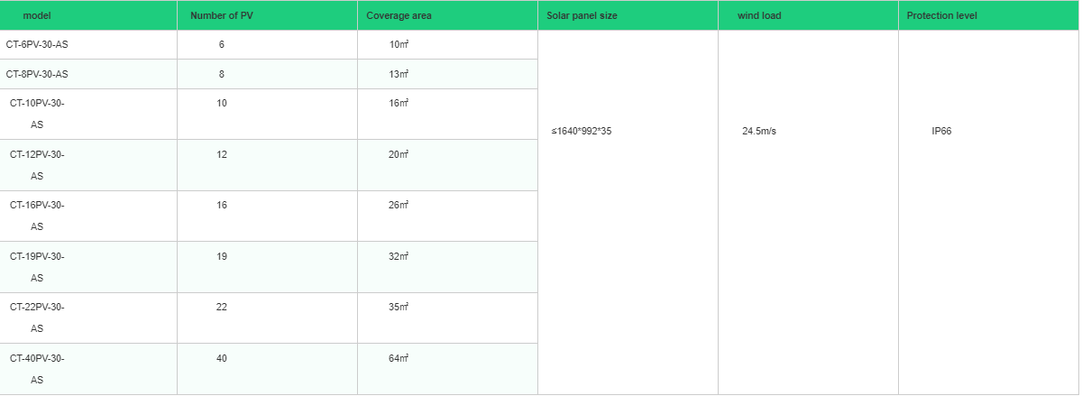1082x396 pixels.
Task: Select the 'Coverage area' header cell
Action: tap(399, 16)
